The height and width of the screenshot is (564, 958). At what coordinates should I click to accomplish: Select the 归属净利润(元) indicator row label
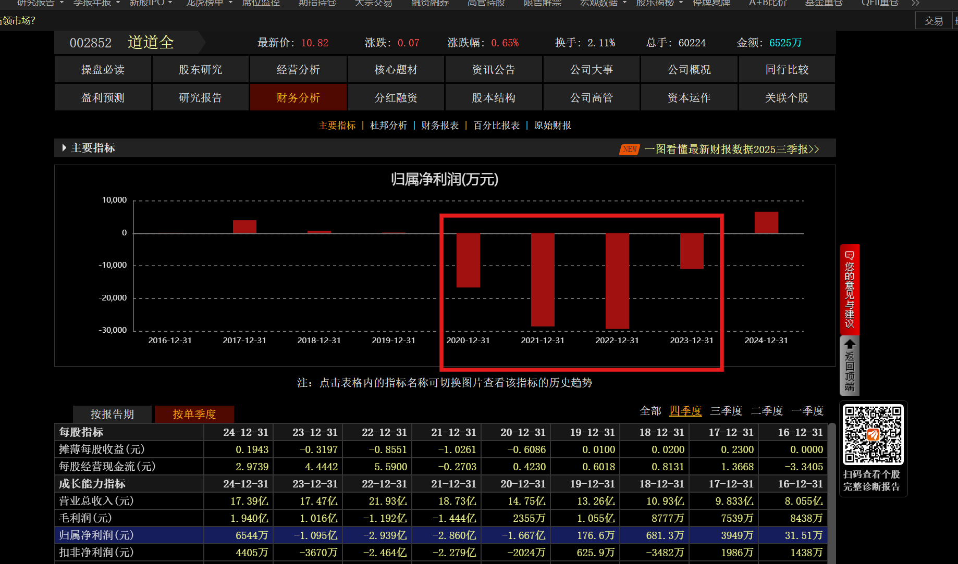[x=96, y=535]
